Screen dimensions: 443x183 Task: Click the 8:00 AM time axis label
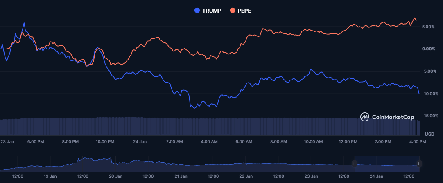click(x=279, y=142)
